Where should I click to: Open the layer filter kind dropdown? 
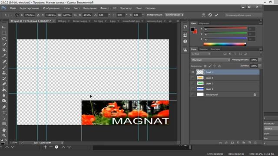pos(201,54)
